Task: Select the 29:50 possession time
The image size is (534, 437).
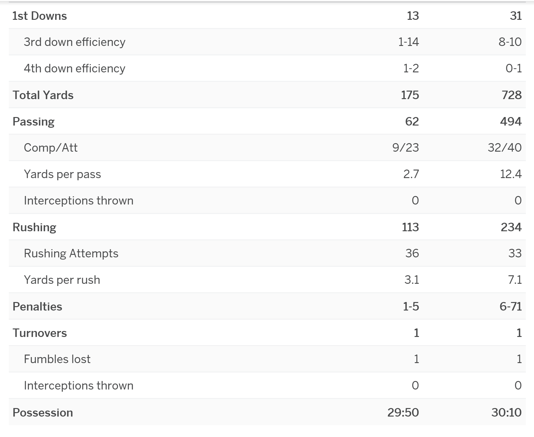Action: 403,412
